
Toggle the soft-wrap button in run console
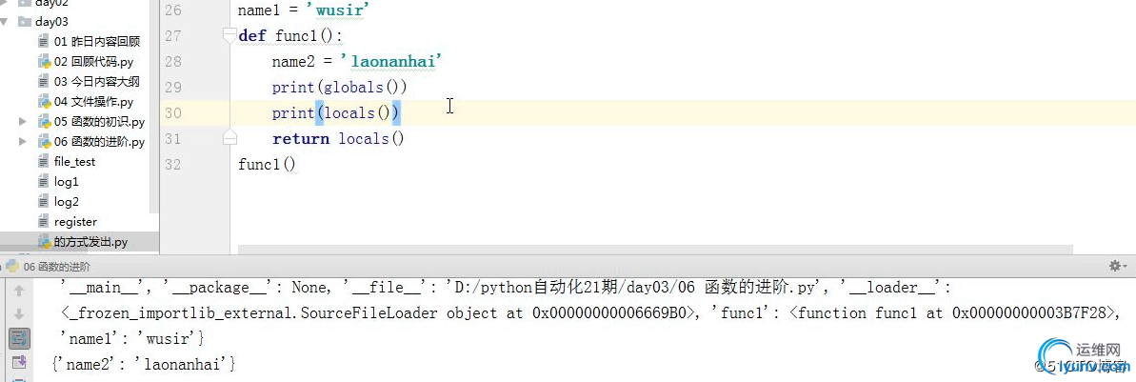click(x=19, y=337)
